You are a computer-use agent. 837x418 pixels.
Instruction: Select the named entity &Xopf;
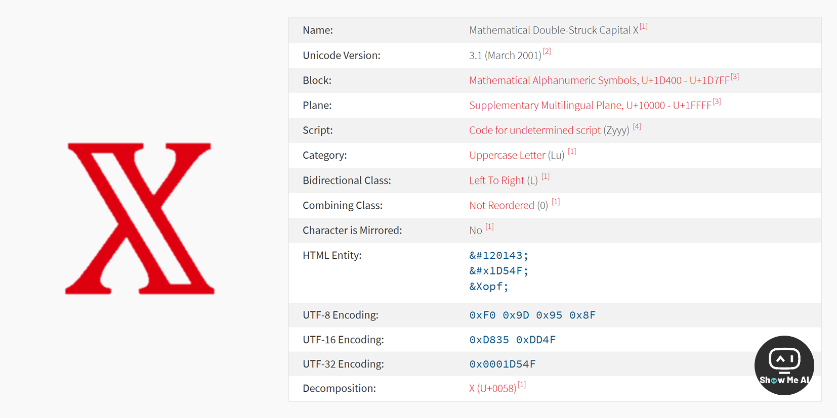click(x=488, y=287)
